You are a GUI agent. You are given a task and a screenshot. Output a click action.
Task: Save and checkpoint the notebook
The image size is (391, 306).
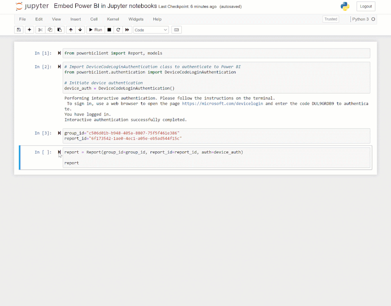tap(19, 30)
